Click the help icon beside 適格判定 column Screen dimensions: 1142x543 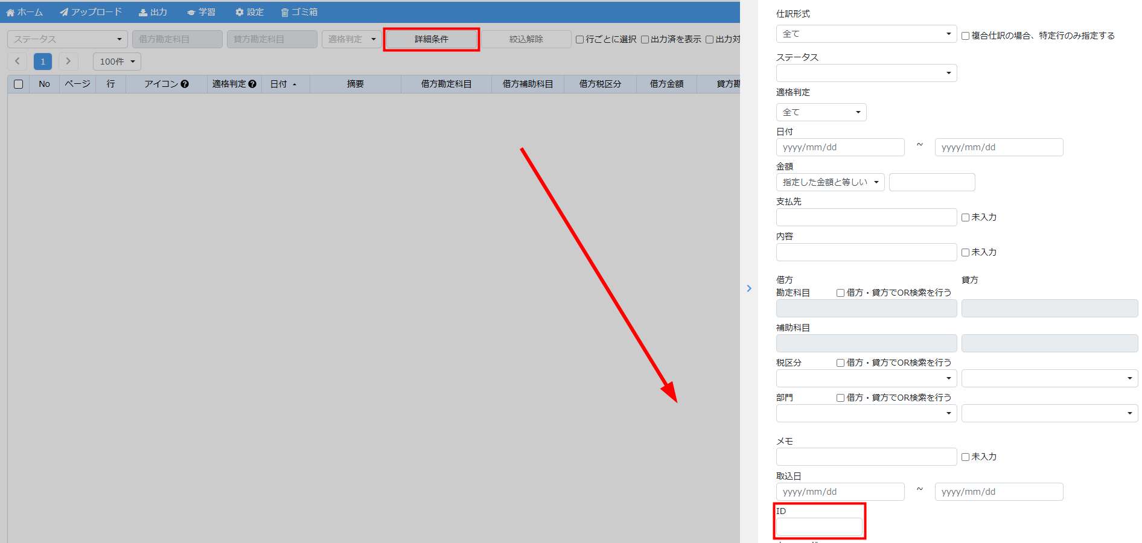coord(252,84)
